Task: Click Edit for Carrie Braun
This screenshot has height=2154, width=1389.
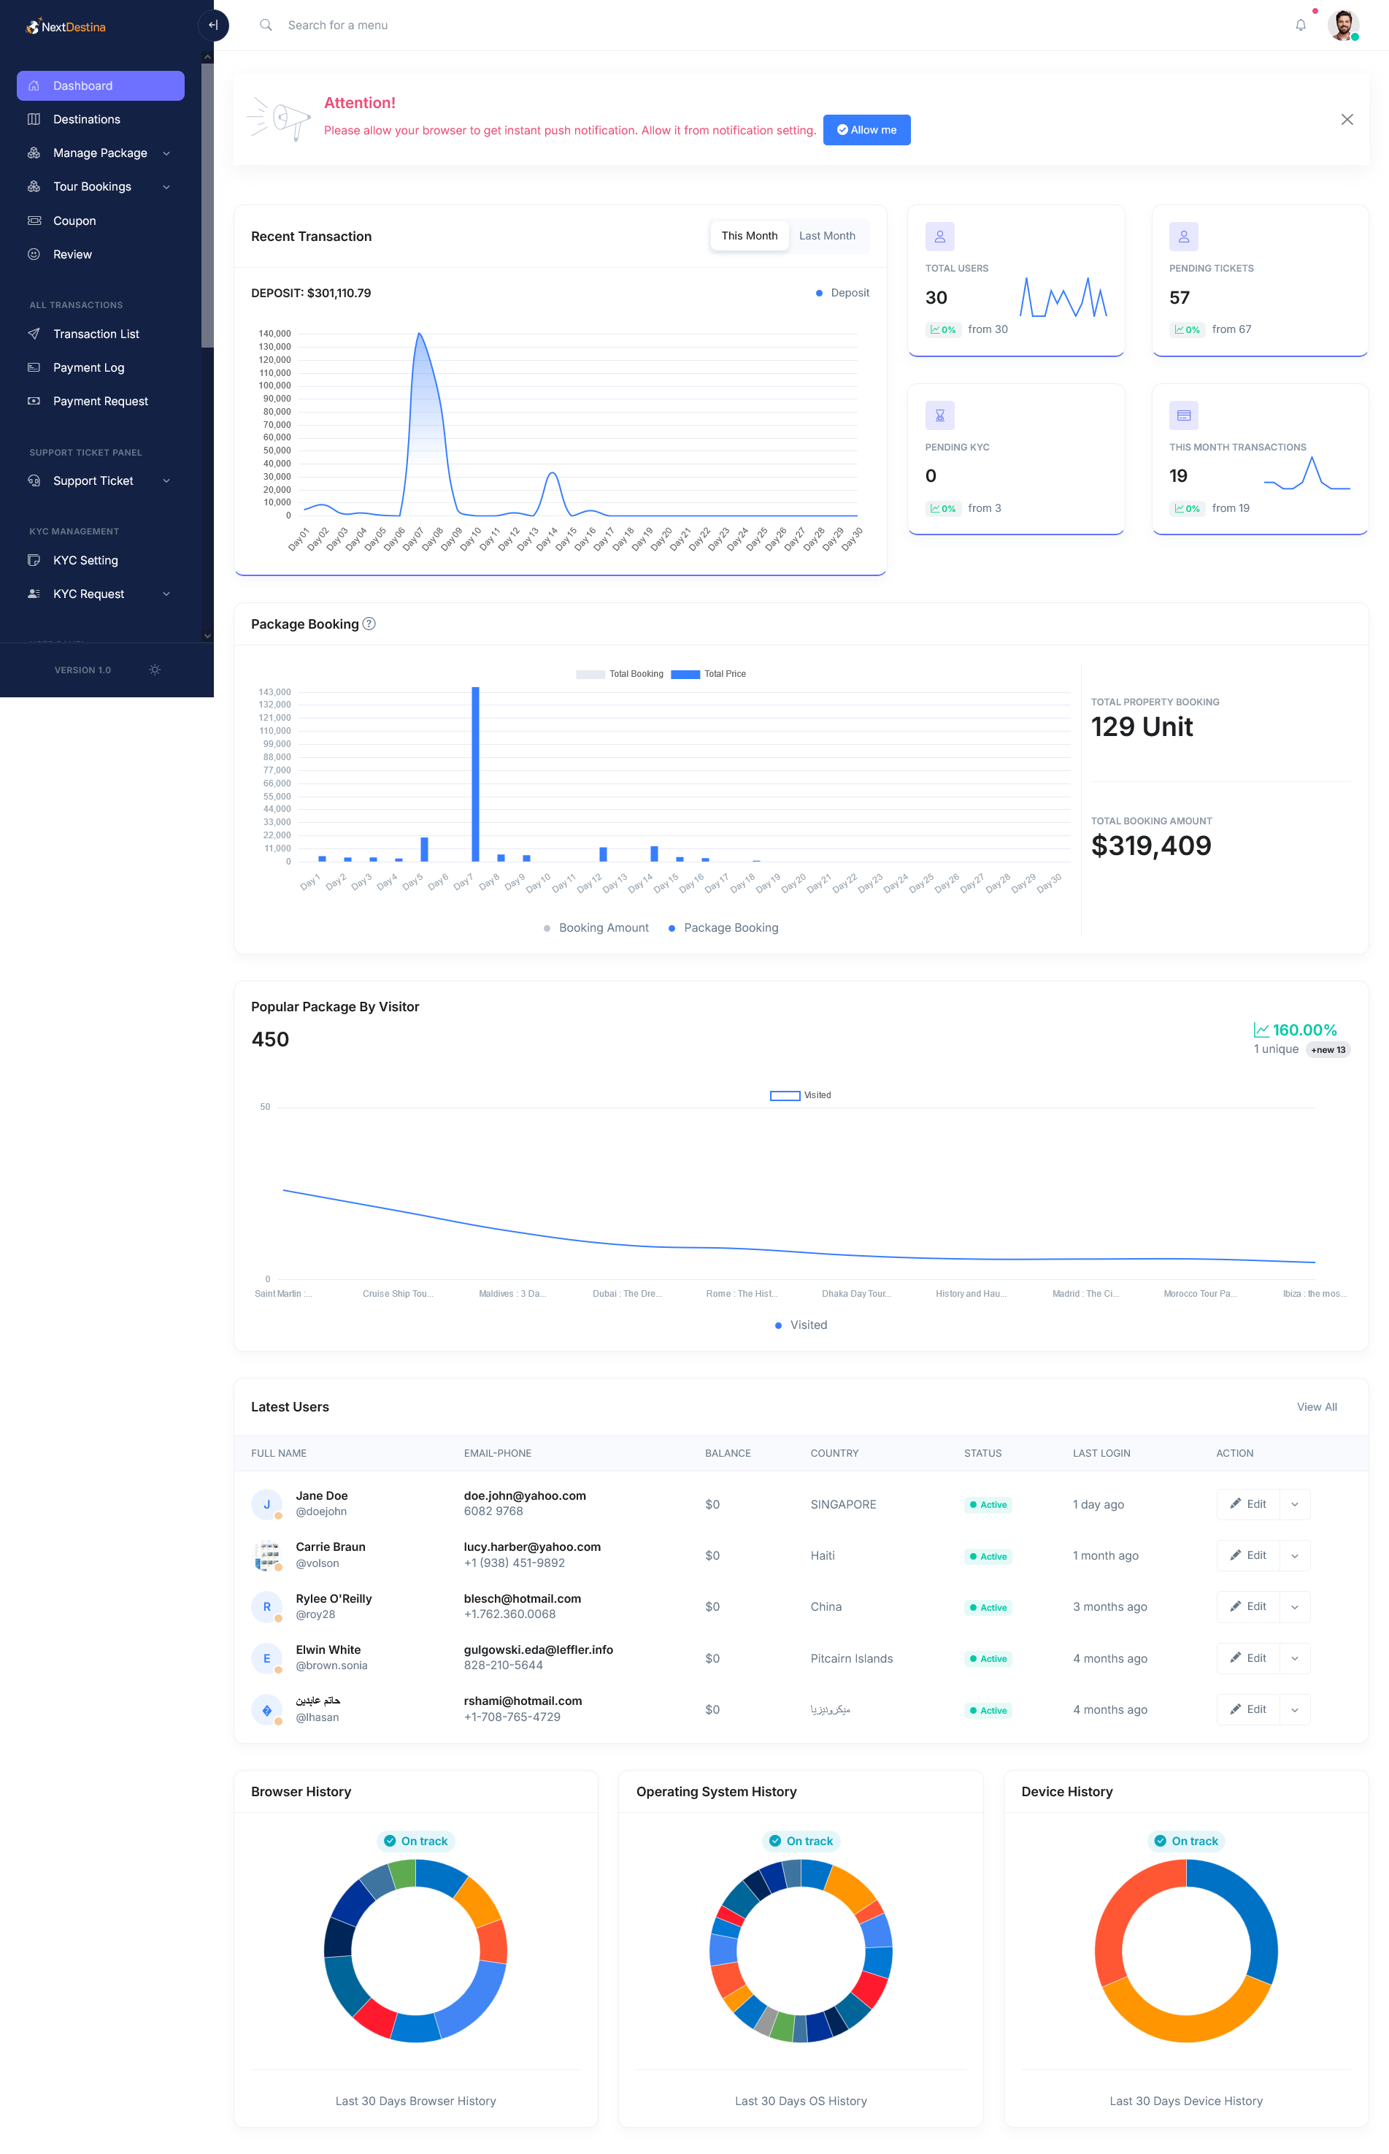Action: pyautogui.click(x=1247, y=1556)
